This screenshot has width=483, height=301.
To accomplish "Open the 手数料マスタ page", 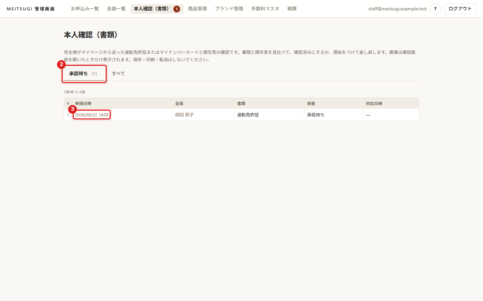I will (265, 9).
